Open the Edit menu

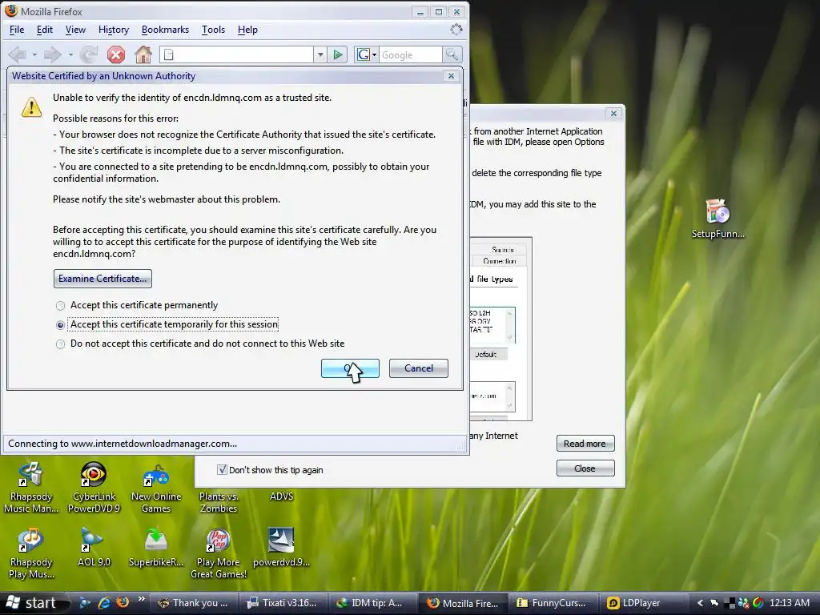point(45,30)
